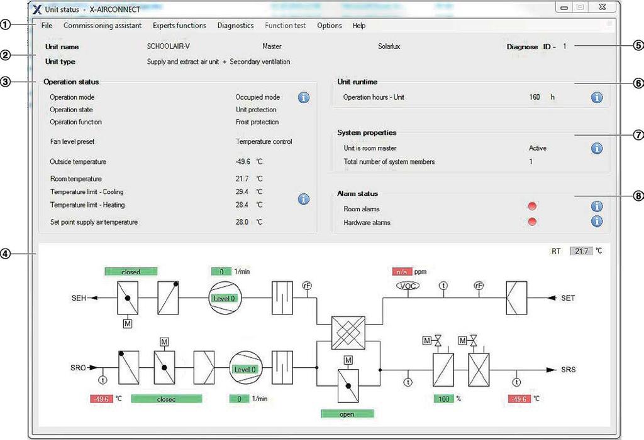Image resolution: width=644 pixels, height=440 pixels.
Task: Open the File menu
Action: pos(47,26)
